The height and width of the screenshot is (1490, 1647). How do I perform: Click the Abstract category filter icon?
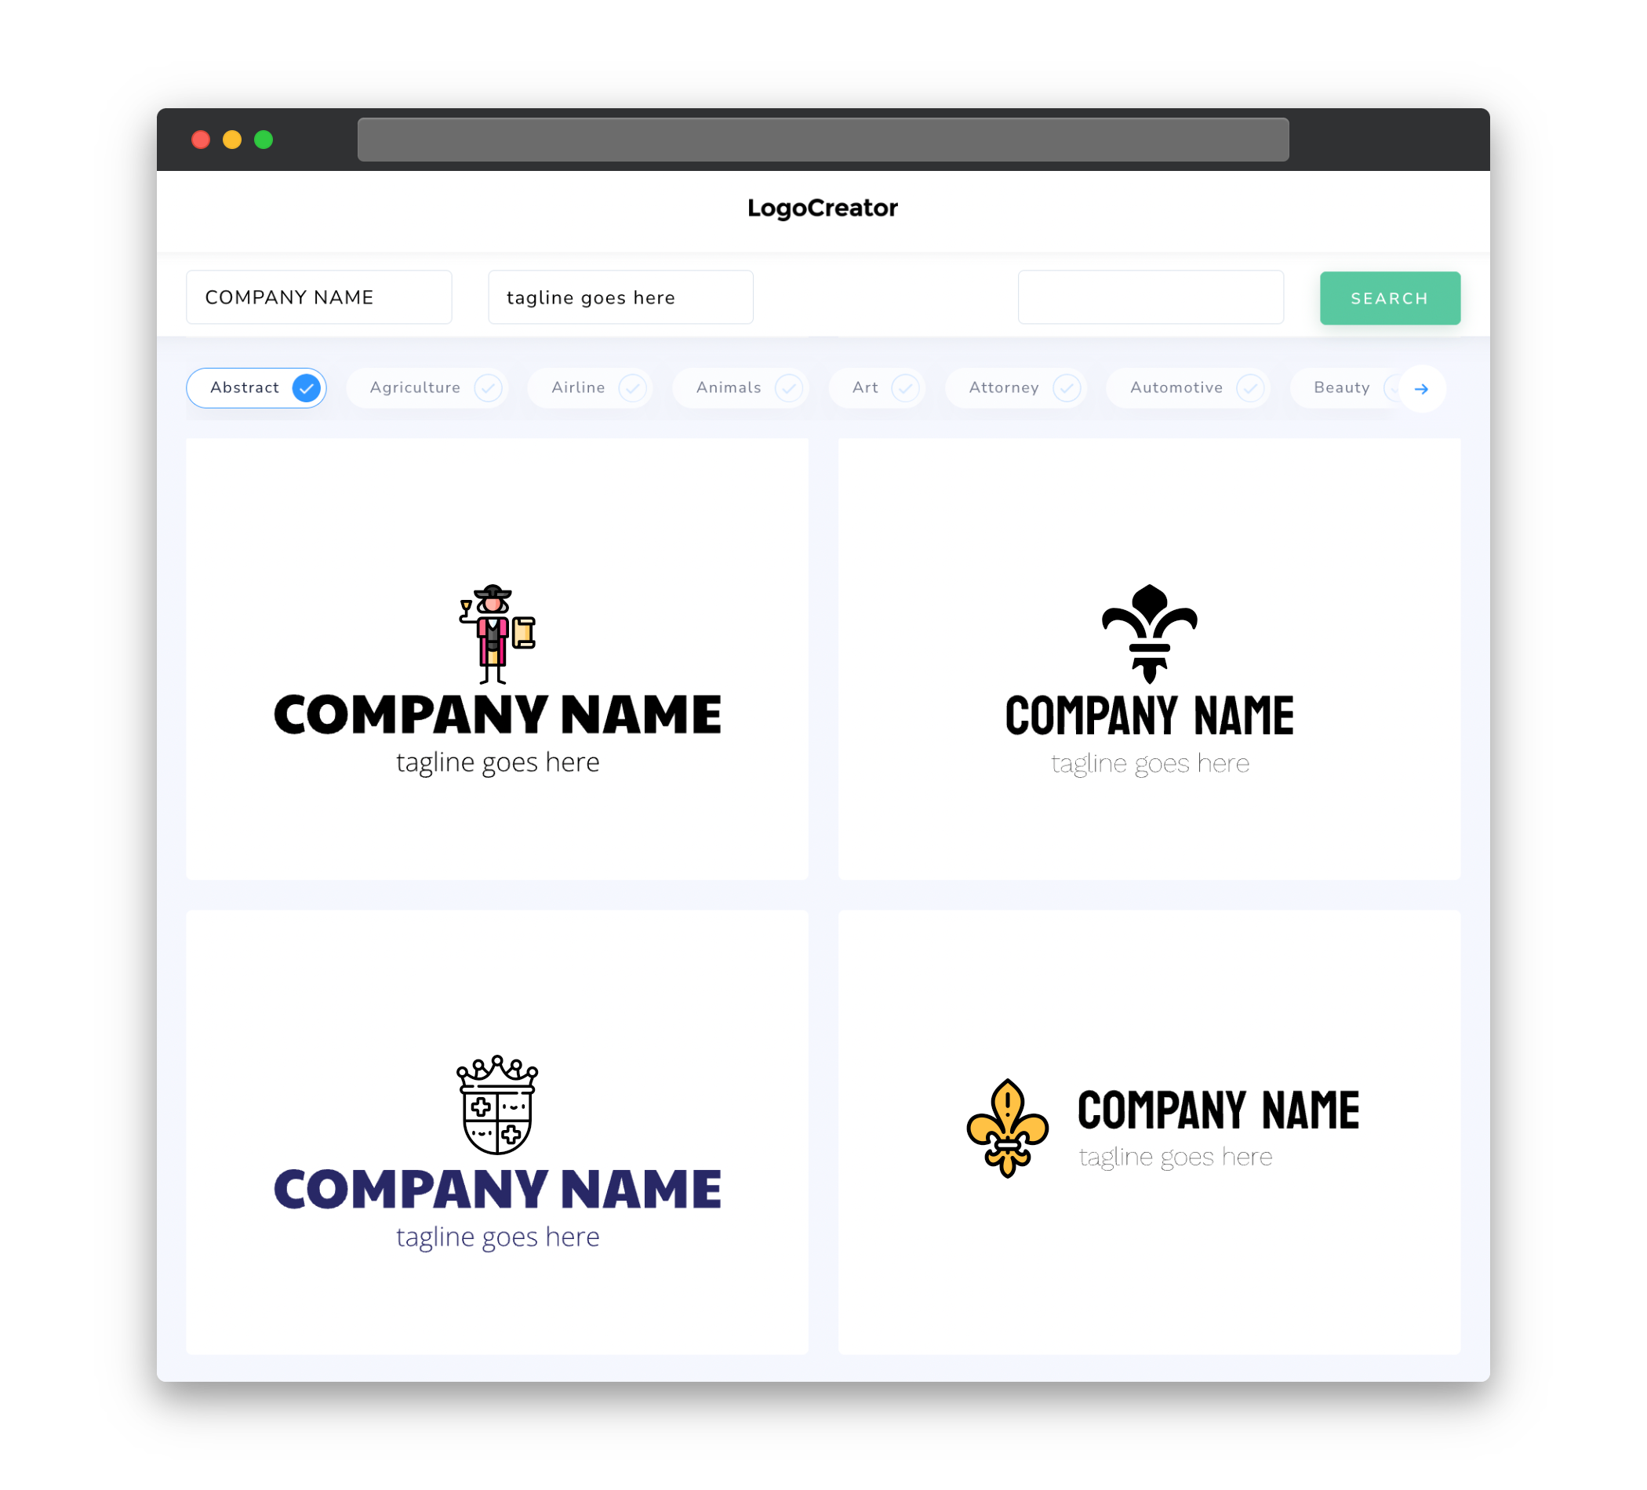(306, 387)
